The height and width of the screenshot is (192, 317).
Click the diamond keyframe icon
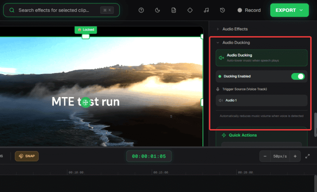point(190,10)
